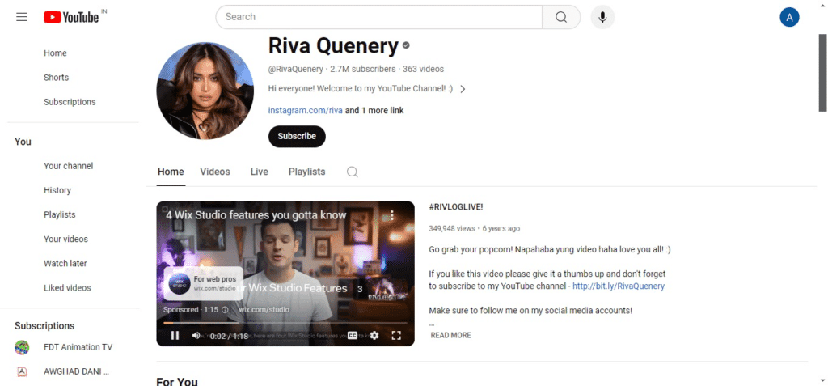
Task: Open the hamburger guide menu
Action: click(x=22, y=17)
